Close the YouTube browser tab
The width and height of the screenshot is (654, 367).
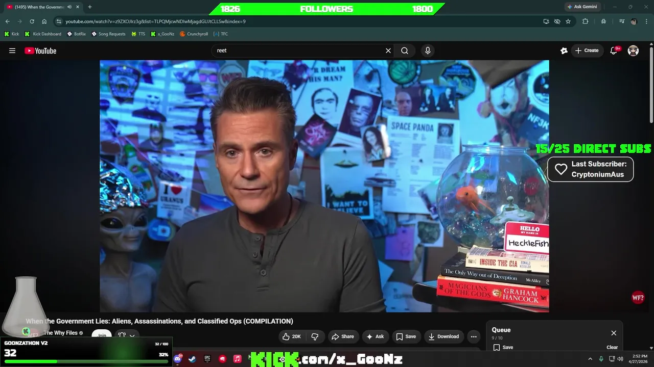[x=78, y=7]
